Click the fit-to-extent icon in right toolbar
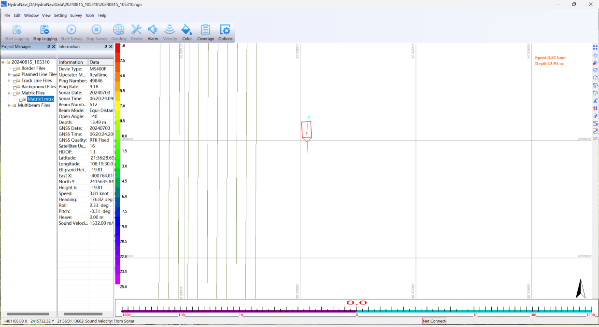The width and height of the screenshot is (599, 327). click(x=595, y=47)
